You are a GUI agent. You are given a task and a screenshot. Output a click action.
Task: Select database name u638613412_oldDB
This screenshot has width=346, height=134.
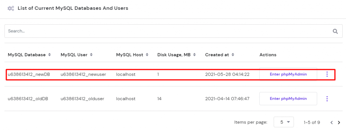(x=28, y=99)
